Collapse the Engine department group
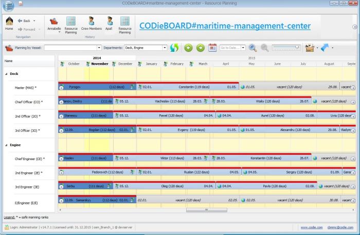The image size is (360, 235). click(x=6, y=145)
